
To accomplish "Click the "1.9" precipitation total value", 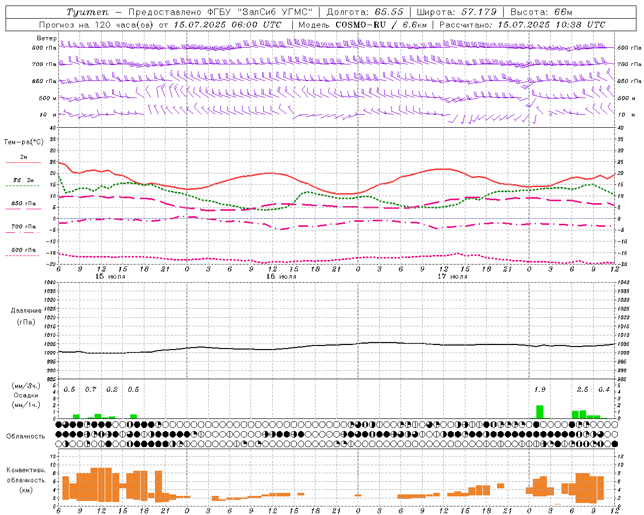I will pyautogui.click(x=540, y=390).
